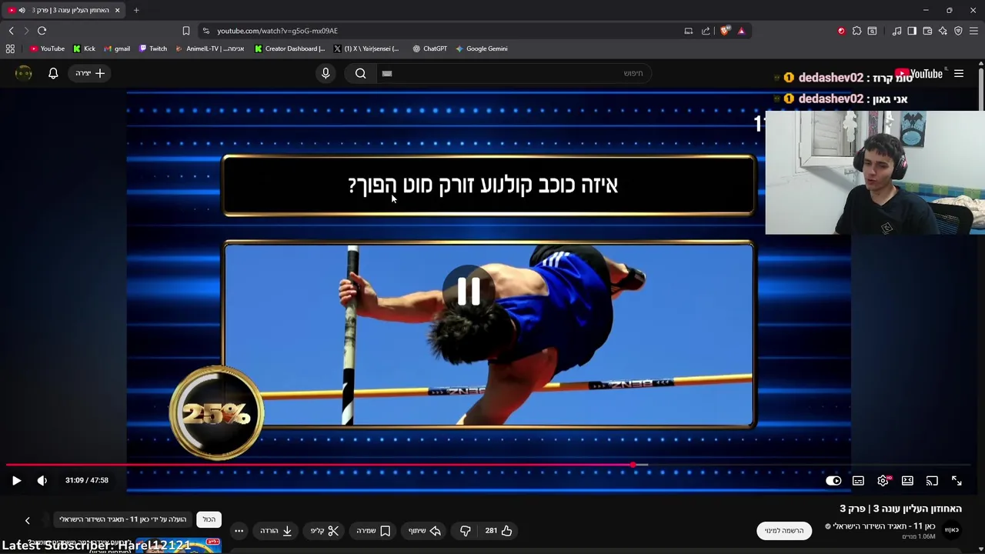Switch to theater mode
This screenshot has width=985, height=554.
(907, 481)
